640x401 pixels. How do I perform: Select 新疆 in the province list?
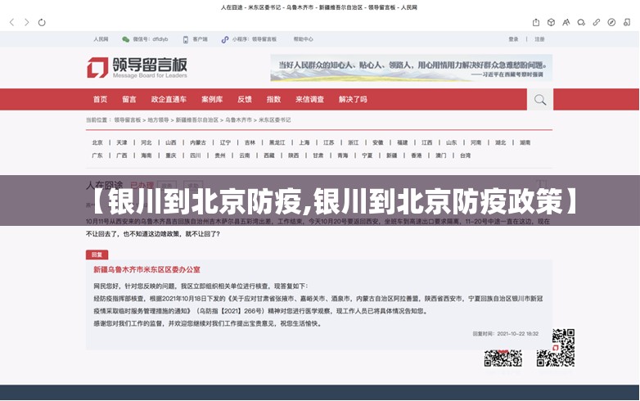pos(391,155)
